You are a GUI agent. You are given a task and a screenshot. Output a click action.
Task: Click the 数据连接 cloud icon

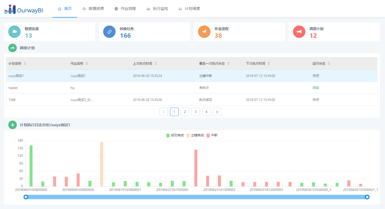[14, 31]
